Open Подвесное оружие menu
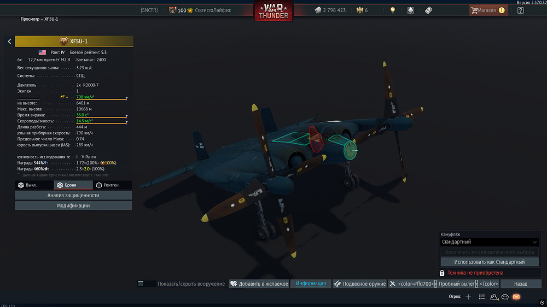 (x=359, y=284)
